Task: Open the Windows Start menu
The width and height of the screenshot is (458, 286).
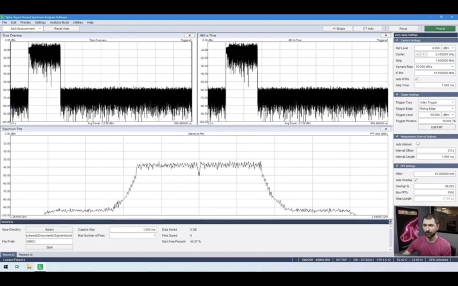Action: [x=6, y=267]
